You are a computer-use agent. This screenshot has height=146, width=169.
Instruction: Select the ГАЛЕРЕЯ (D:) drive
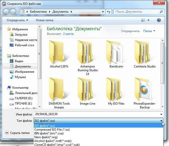[x=23, y=98]
